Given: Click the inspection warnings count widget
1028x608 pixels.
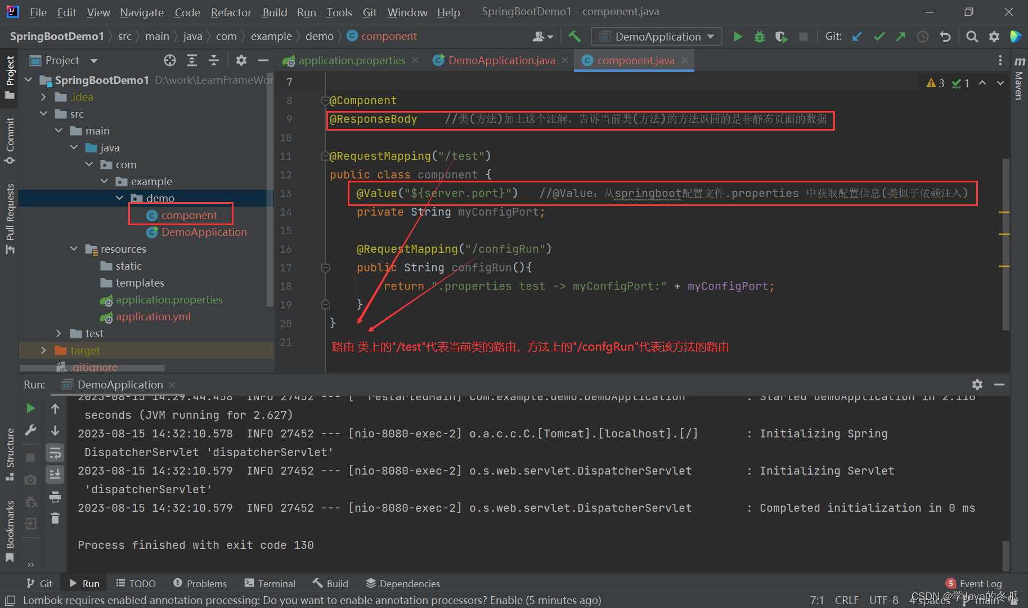Looking at the screenshot, I should [948, 83].
